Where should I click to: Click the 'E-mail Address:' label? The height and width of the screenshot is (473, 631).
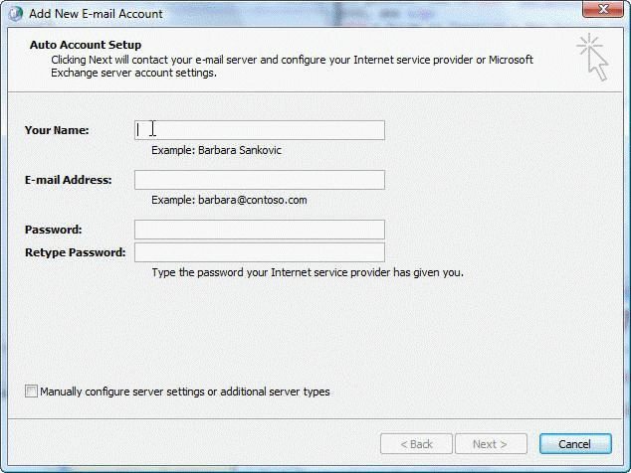pos(68,180)
